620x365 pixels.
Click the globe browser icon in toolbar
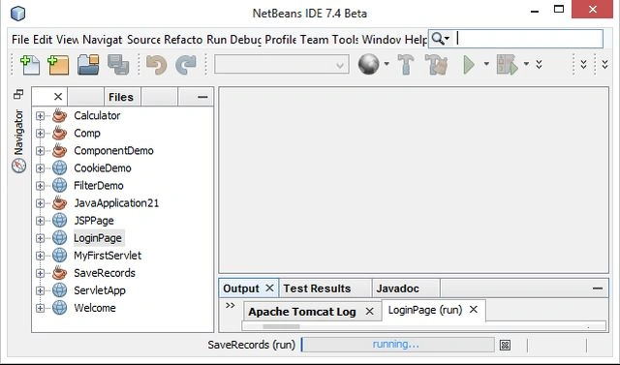point(368,64)
